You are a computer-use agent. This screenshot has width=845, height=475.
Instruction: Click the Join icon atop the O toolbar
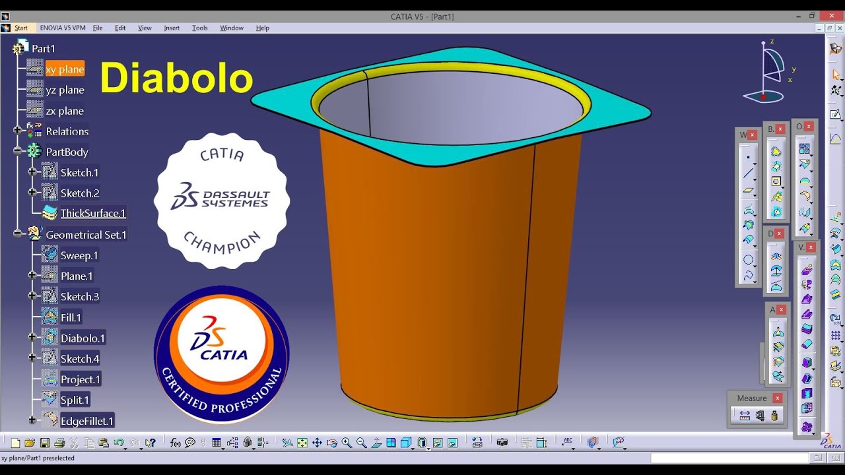tap(804, 149)
